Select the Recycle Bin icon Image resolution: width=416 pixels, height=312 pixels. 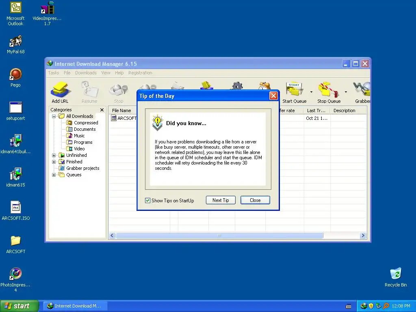point(396,277)
